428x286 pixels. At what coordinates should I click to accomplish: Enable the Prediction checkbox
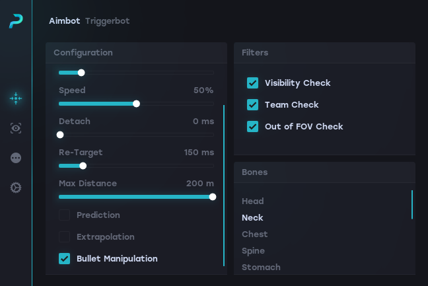(x=65, y=215)
